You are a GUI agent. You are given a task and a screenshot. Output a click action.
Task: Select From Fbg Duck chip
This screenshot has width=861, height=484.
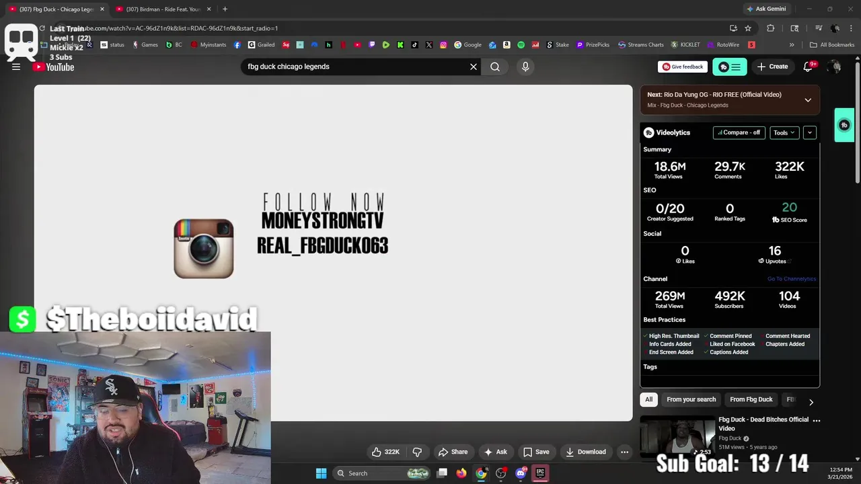tap(751, 399)
